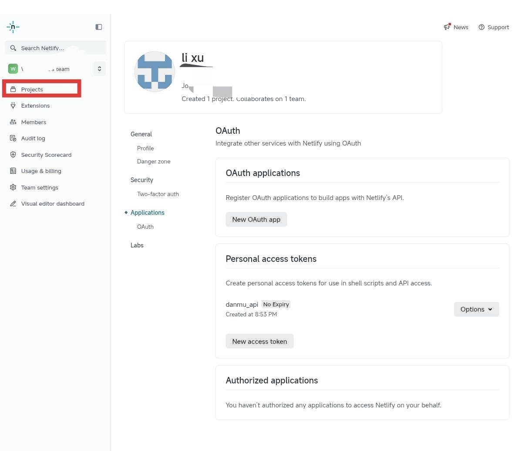The height and width of the screenshot is (451, 522).
Task: Click the Projects stack icon
Action: tap(13, 89)
